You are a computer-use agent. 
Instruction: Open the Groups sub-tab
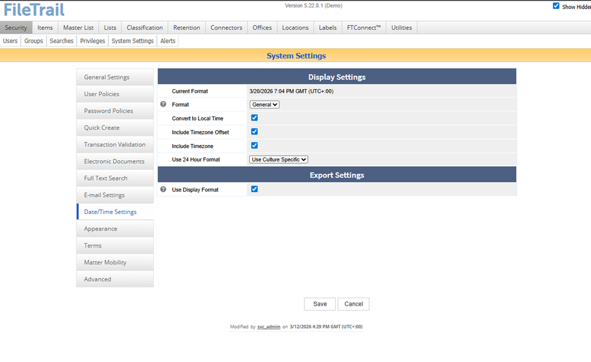(x=33, y=41)
